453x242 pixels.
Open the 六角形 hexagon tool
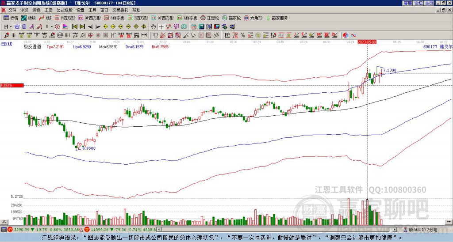pos(253,18)
